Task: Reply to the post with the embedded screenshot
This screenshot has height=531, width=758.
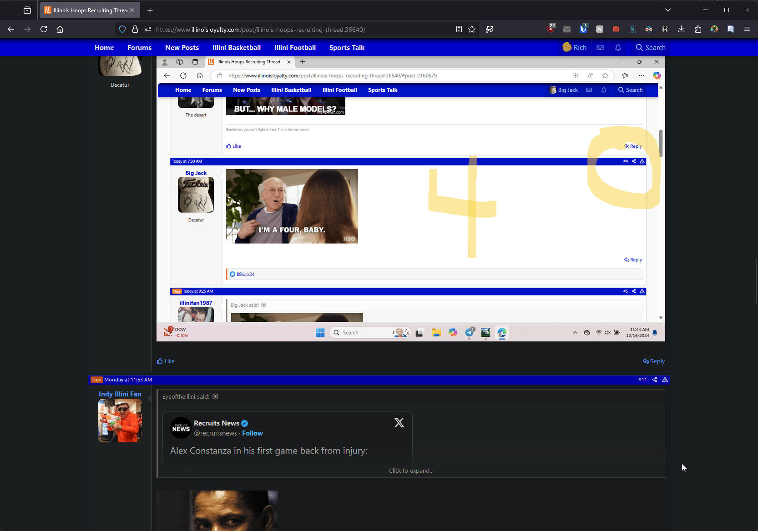Action: click(x=653, y=361)
